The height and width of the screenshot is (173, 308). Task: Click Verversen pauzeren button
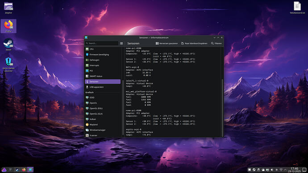[x=166, y=43]
